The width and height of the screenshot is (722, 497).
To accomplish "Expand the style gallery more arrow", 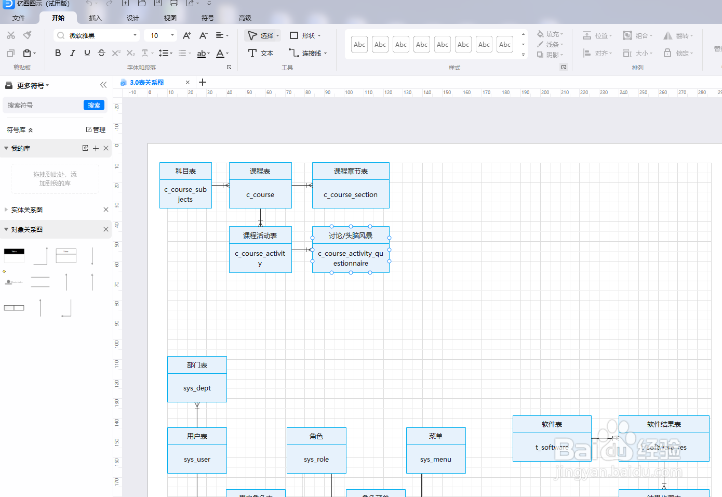I will [523, 55].
